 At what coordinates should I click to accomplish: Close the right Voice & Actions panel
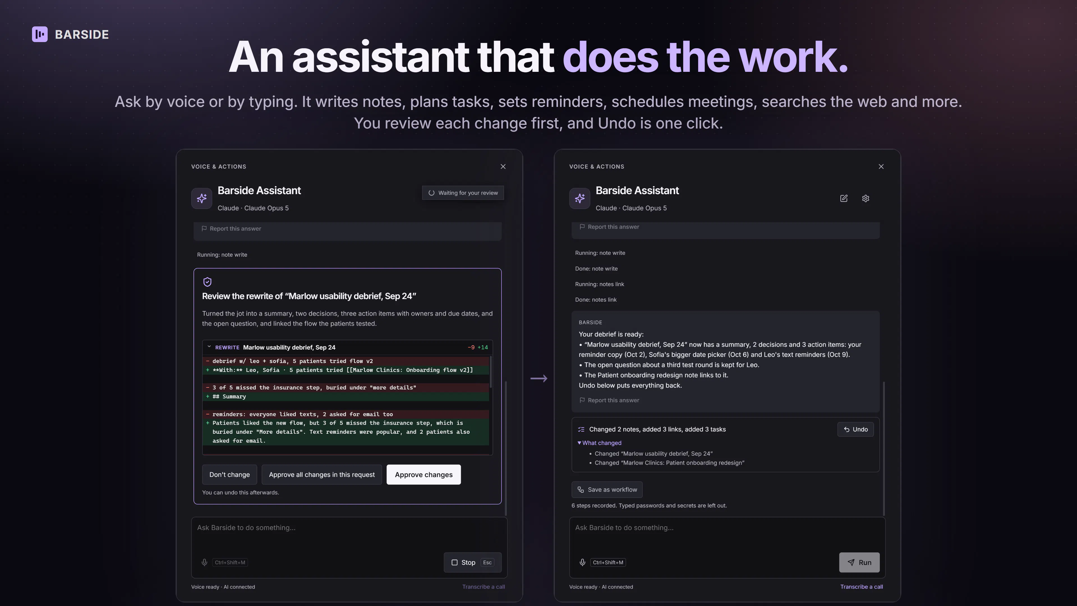[x=881, y=166]
